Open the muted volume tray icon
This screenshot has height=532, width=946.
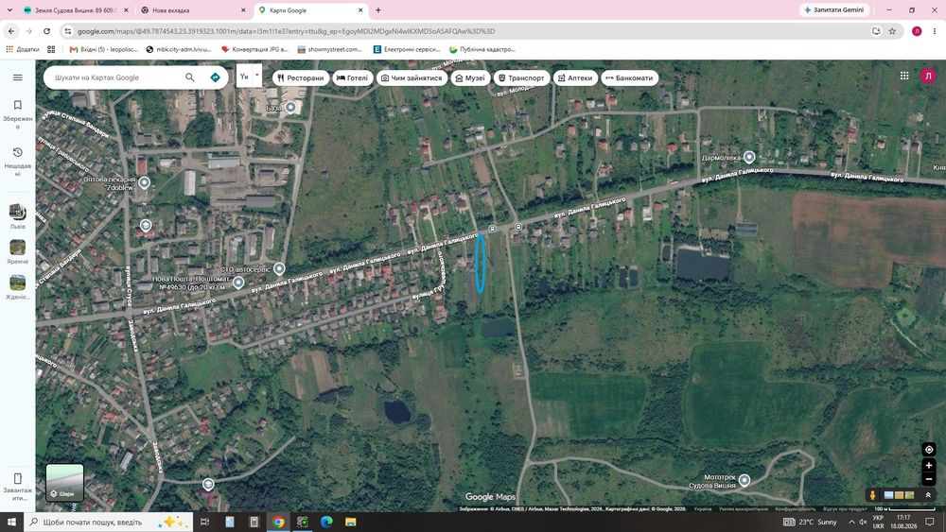[x=863, y=522]
